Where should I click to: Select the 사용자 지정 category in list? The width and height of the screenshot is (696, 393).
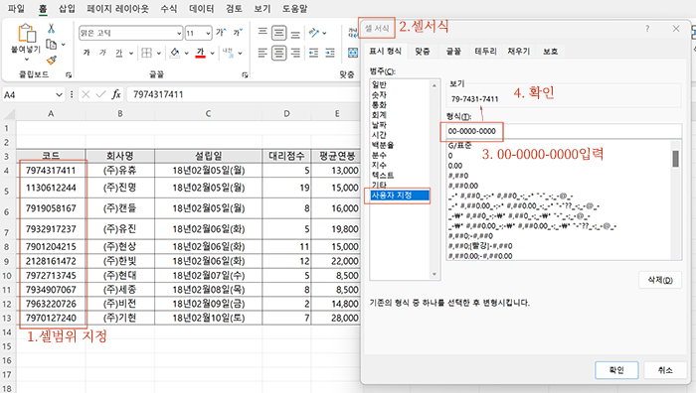400,196
